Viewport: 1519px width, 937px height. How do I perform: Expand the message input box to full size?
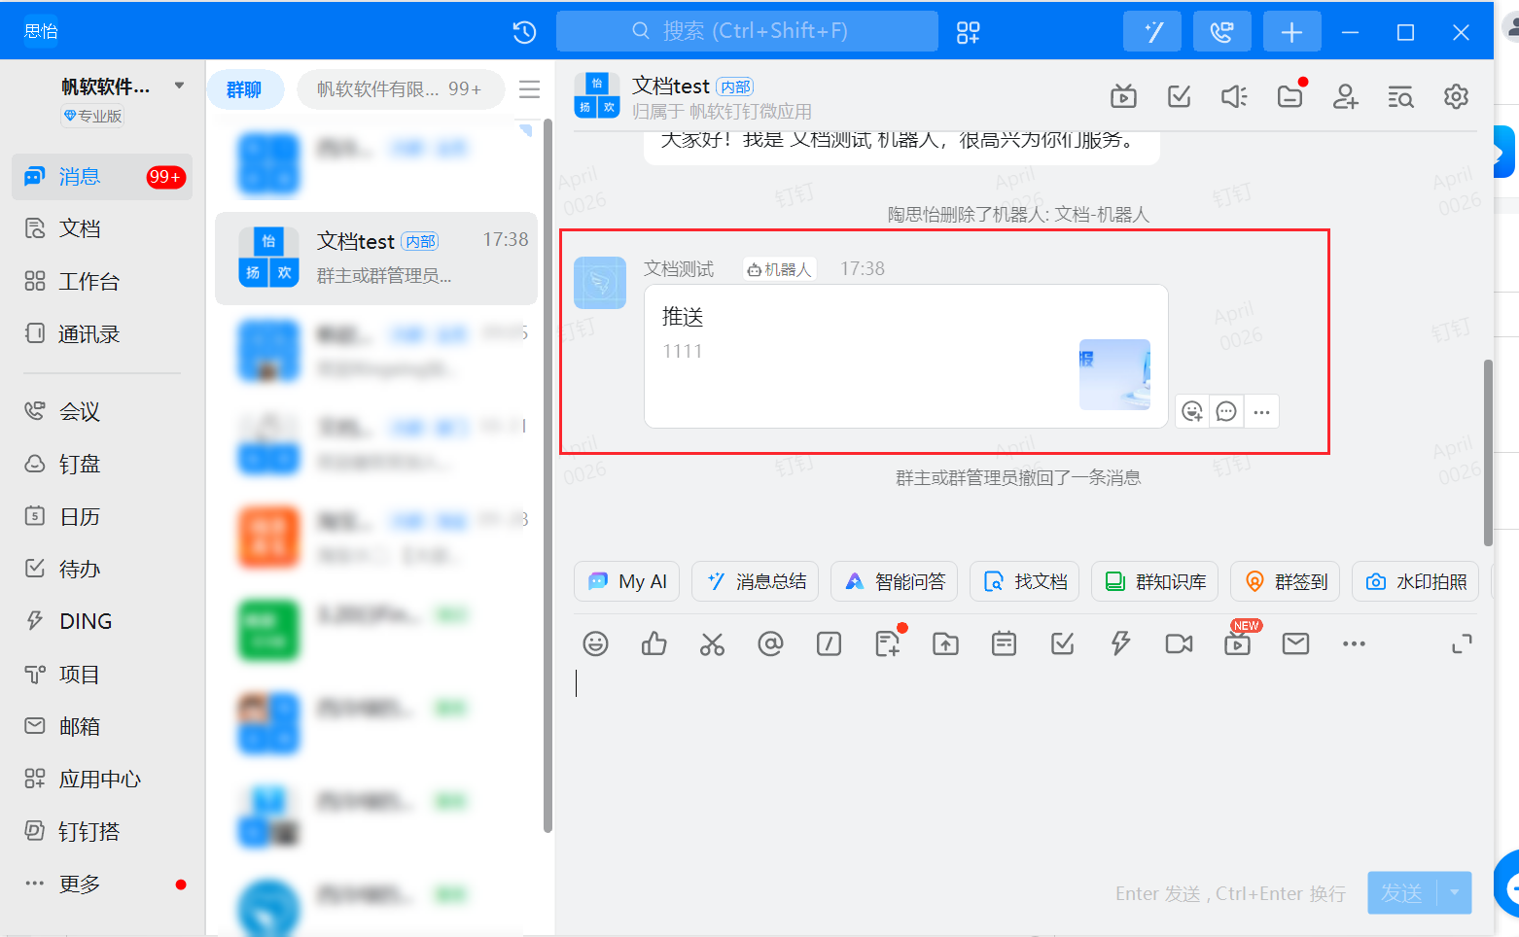click(1462, 643)
